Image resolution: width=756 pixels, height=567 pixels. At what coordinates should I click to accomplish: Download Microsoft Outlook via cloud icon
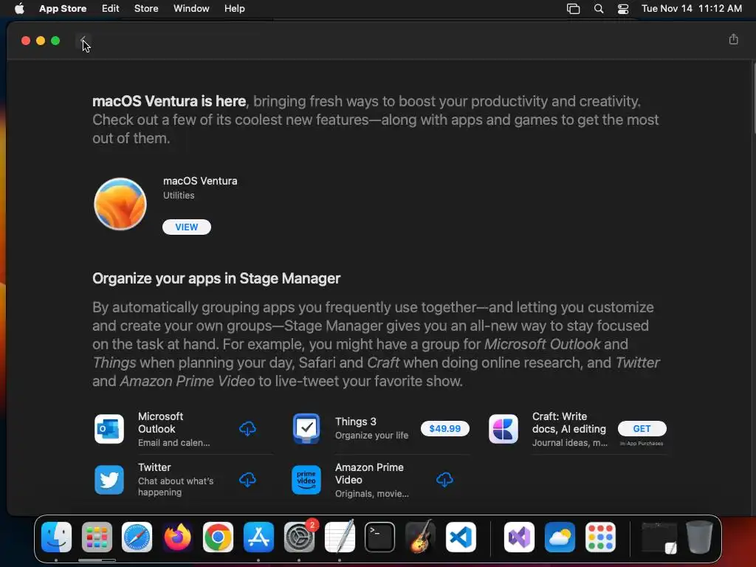coord(247,429)
